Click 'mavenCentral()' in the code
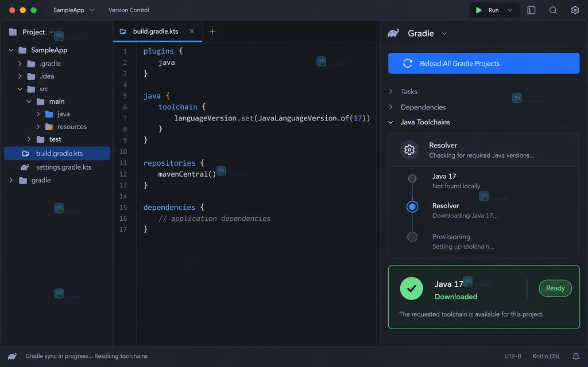 tap(187, 174)
